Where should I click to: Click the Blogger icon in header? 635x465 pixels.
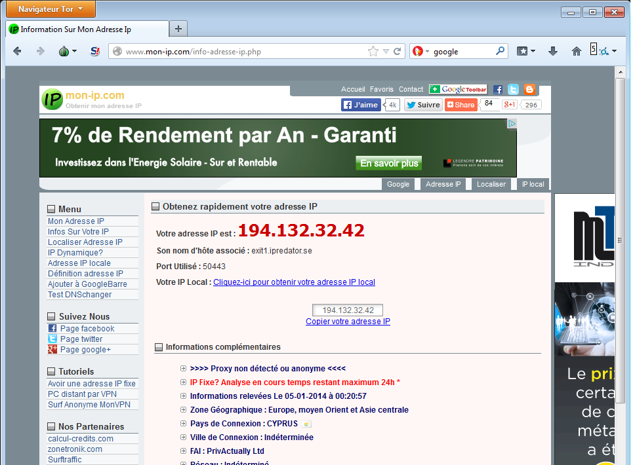[x=529, y=89]
